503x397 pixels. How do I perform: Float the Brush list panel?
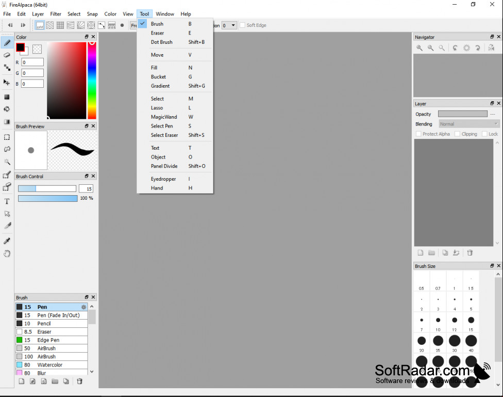87,297
